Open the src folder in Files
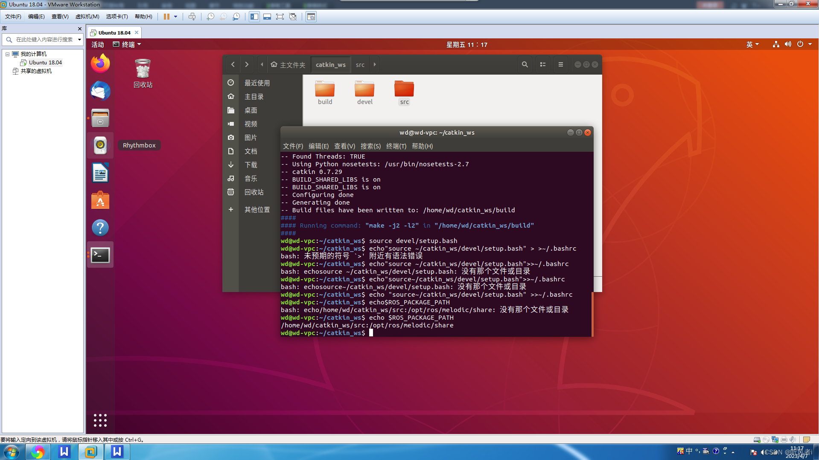 pyautogui.click(x=404, y=93)
